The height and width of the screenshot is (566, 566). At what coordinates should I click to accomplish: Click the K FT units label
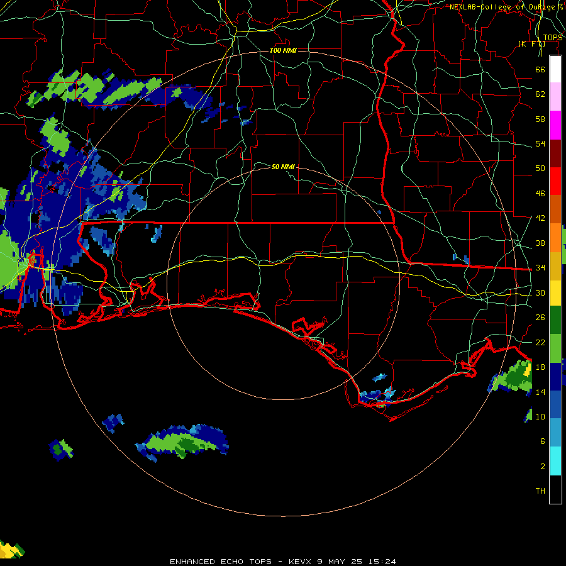(531, 43)
